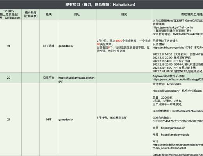
Task: Select the TVL排名 column header
Action: coord(11,14)
